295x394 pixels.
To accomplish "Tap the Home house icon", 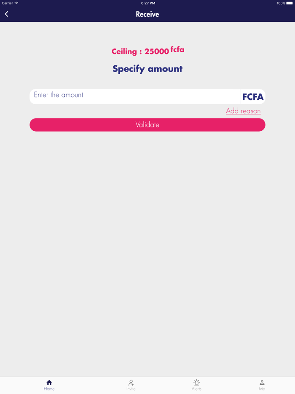I will pos(49,382).
